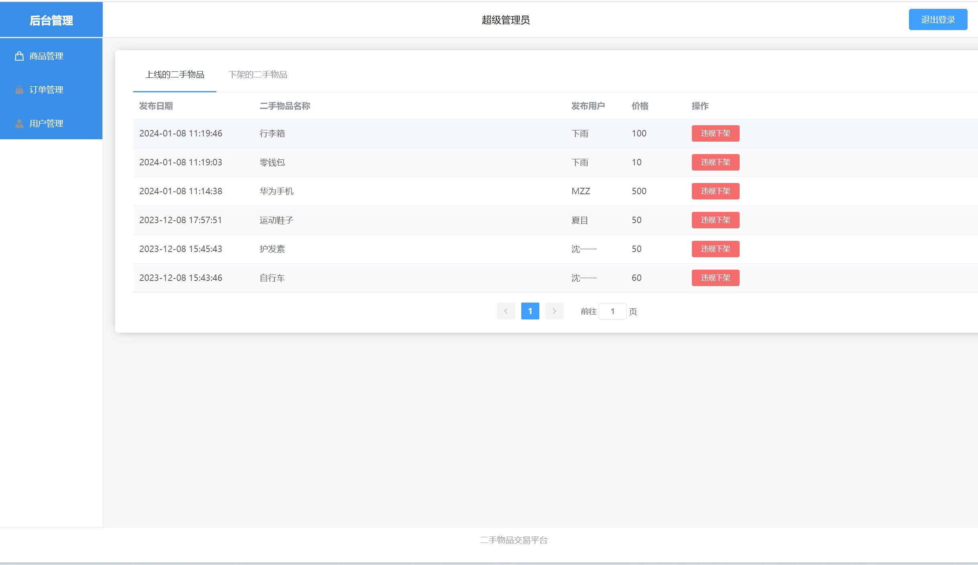Click the next page arrow in pagination
Viewport: 978px width, 565px height.
[554, 311]
